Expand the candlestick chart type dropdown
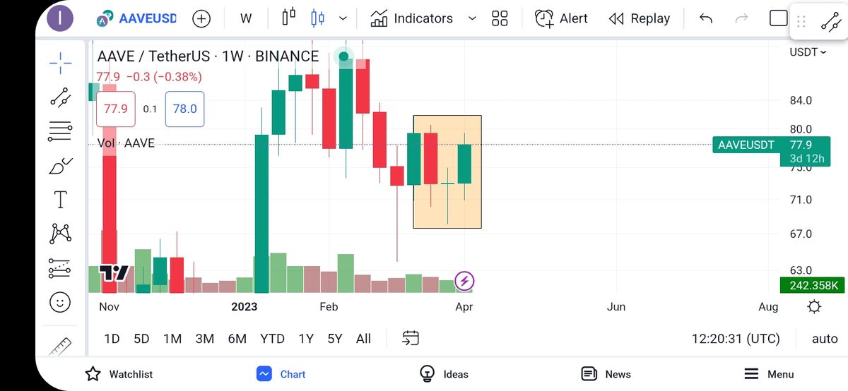848x391 pixels. click(343, 18)
